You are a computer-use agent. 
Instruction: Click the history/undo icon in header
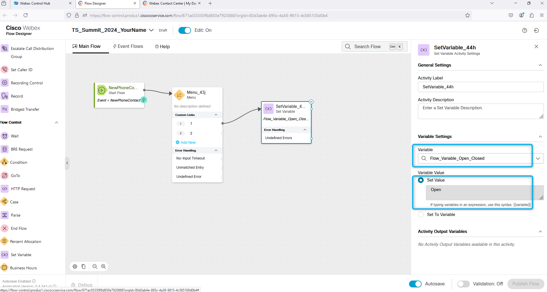[536, 30]
